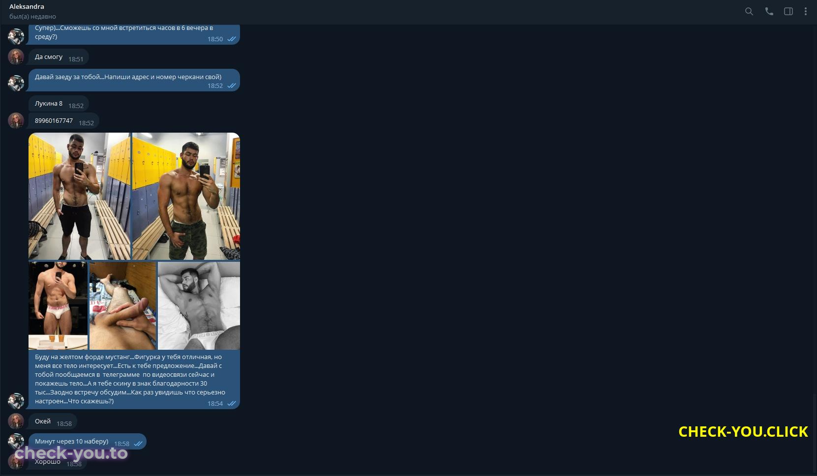Start a voice call with Aleksandra
Screen dimensions: 817x476
769,11
